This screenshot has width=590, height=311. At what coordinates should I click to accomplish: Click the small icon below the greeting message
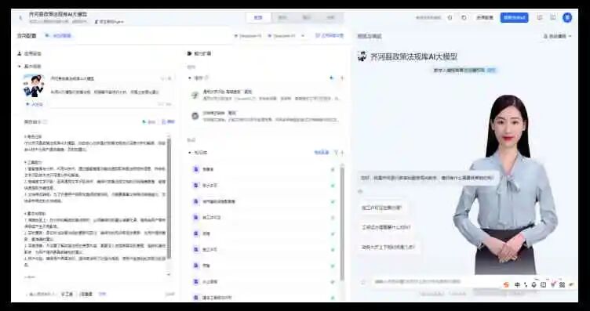click(360, 192)
